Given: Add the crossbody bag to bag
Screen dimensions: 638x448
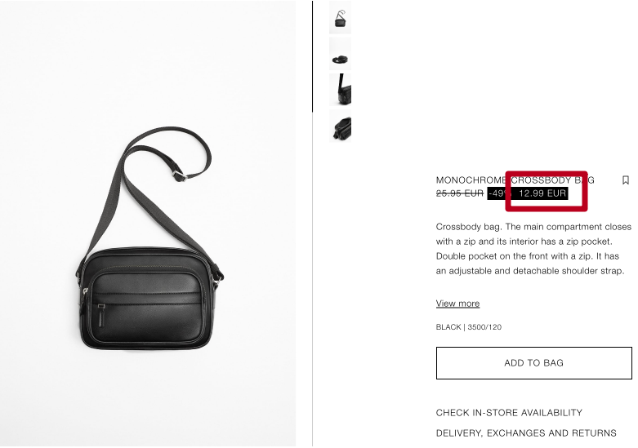Looking at the screenshot, I should 533,363.
